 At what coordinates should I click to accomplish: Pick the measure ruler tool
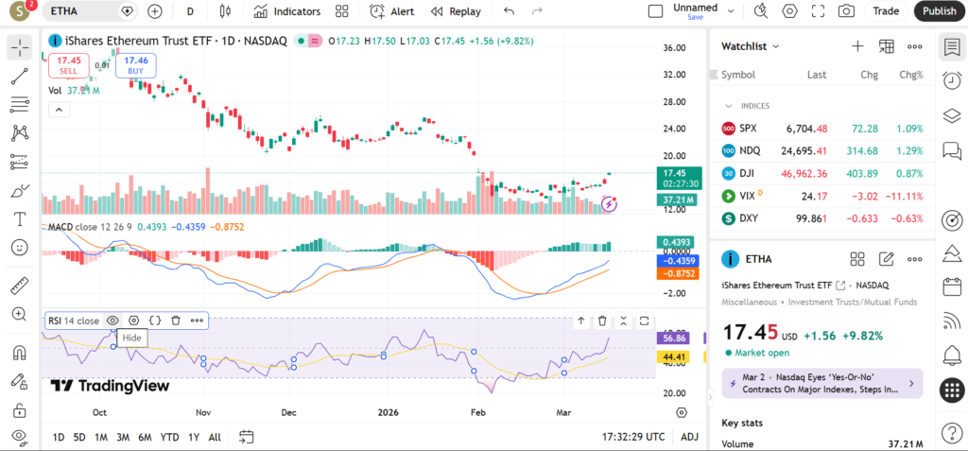pyautogui.click(x=19, y=286)
